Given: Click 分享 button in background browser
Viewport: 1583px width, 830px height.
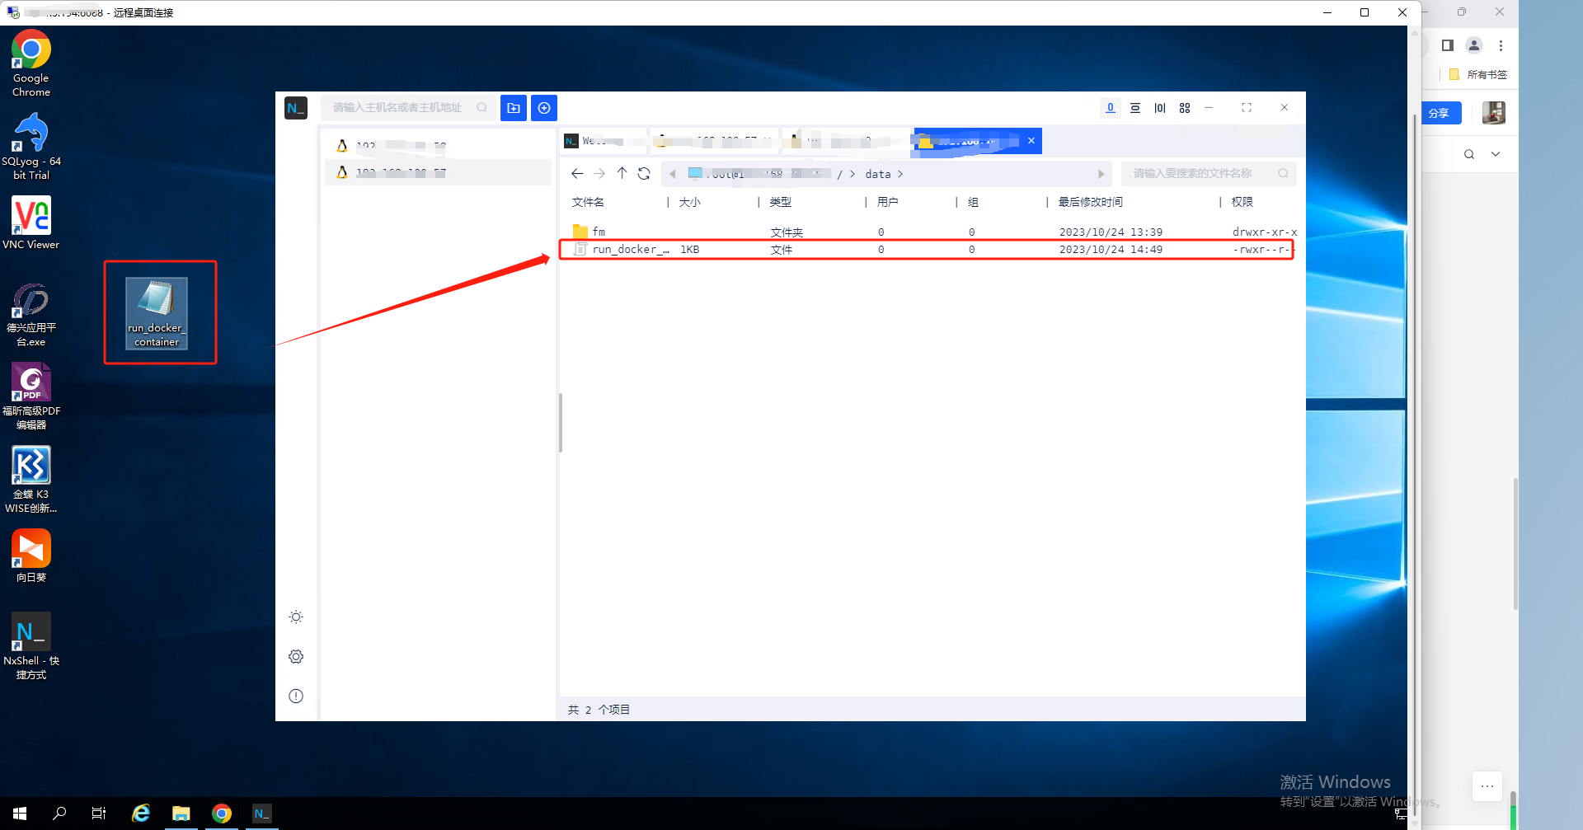Looking at the screenshot, I should coord(1441,113).
